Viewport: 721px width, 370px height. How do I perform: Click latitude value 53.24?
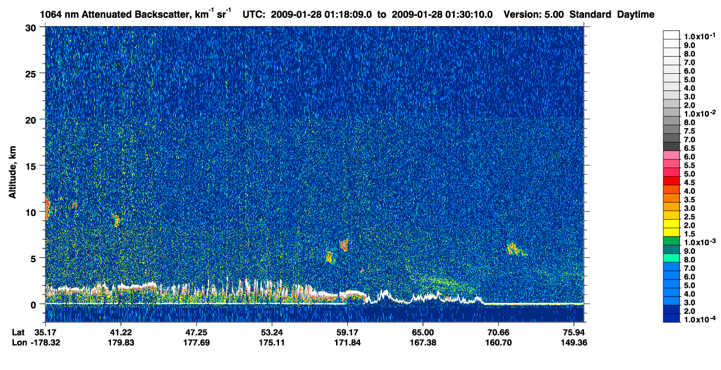click(272, 333)
